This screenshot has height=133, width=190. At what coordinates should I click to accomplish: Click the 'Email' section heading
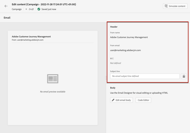7,18
